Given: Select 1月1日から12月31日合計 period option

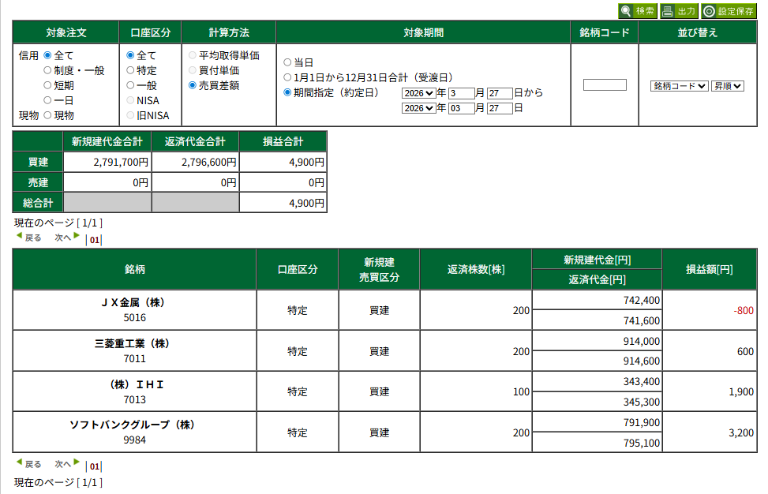Looking at the screenshot, I should click(287, 77).
